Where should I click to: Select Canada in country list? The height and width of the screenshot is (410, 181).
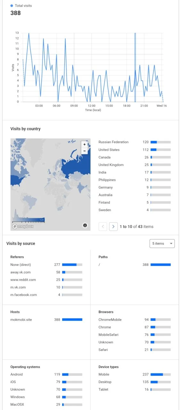tap(135, 157)
